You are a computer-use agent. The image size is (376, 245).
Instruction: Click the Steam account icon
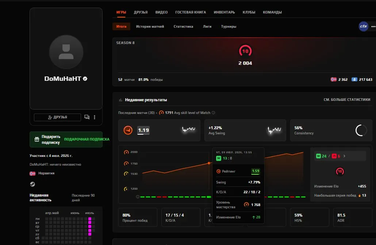(x=32, y=184)
